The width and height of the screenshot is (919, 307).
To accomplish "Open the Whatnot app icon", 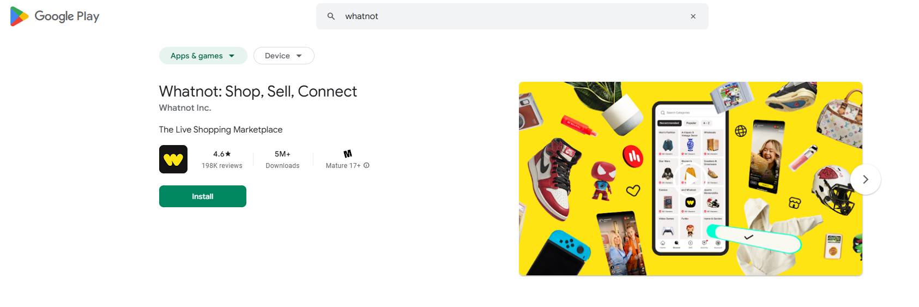I will pos(173,159).
